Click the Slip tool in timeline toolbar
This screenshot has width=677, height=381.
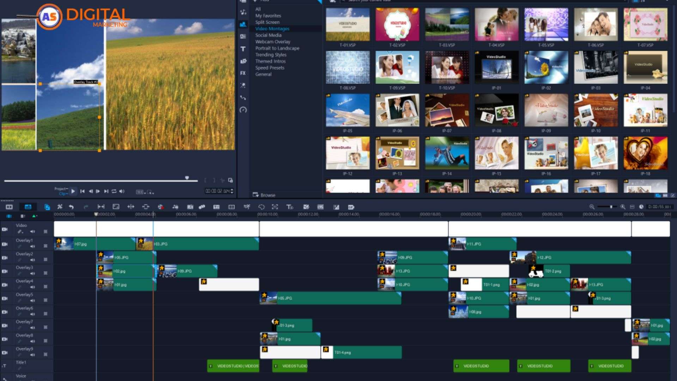pos(101,207)
